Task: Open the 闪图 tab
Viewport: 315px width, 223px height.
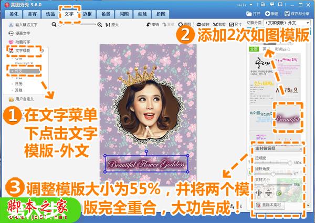Action: [x=124, y=14]
